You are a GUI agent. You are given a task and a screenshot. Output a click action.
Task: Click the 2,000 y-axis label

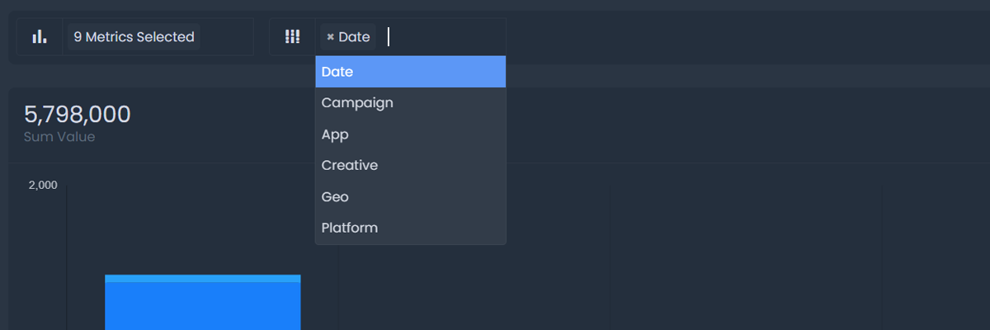(43, 185)
